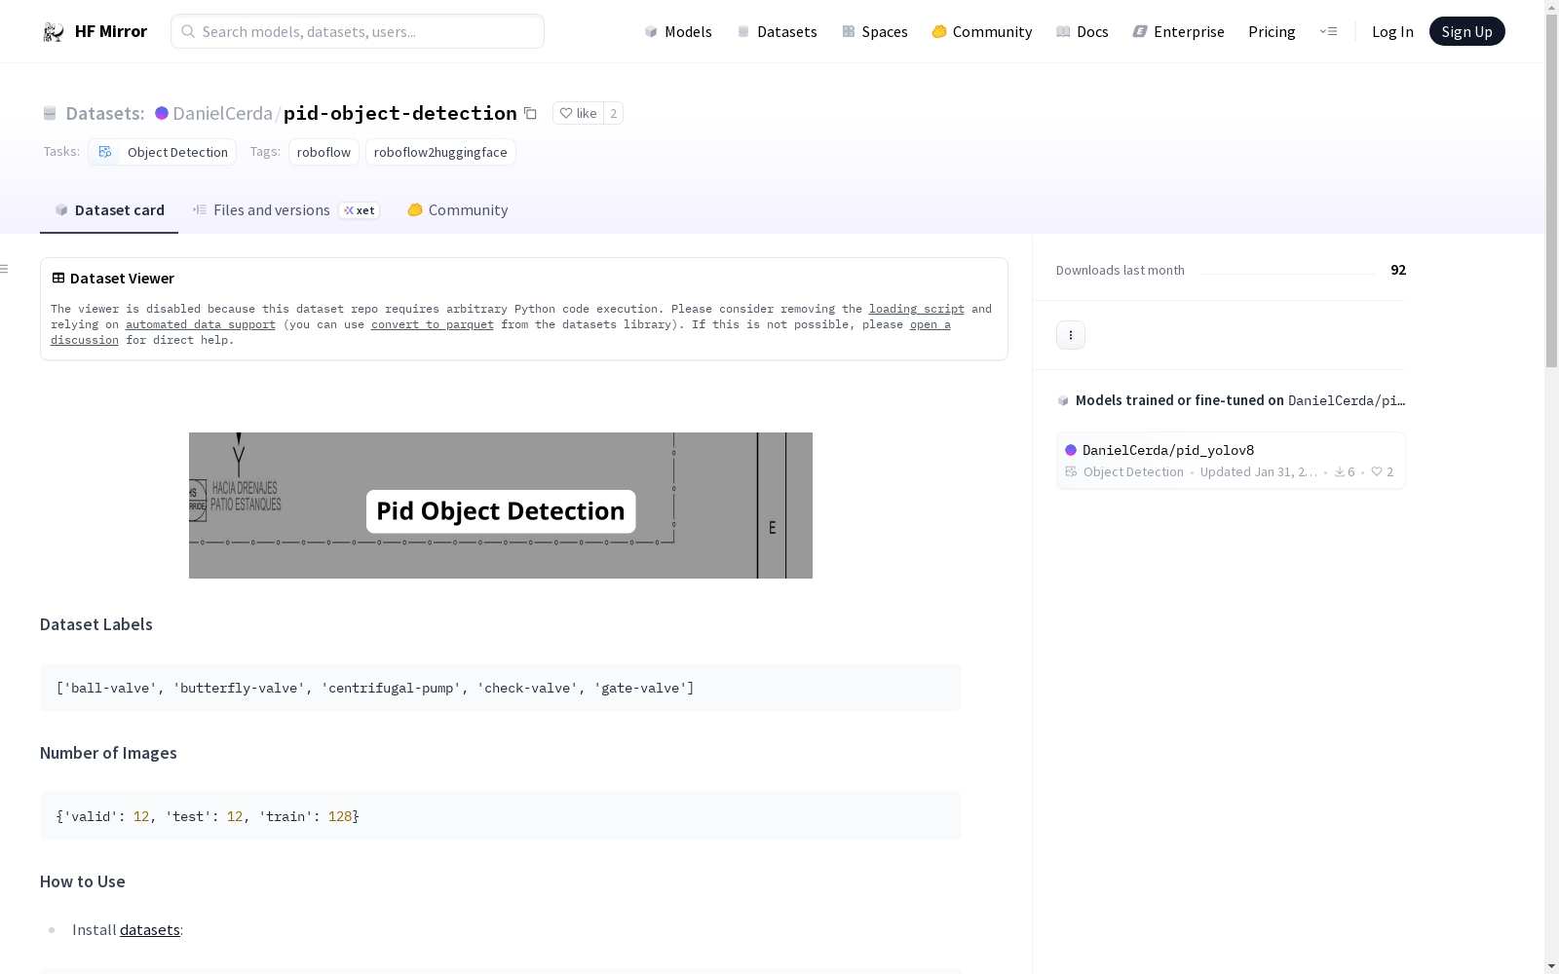Open DanielCerda's avatar in the breadcrumb
The height and width of the screenshot is (974, 1559).
162,113
